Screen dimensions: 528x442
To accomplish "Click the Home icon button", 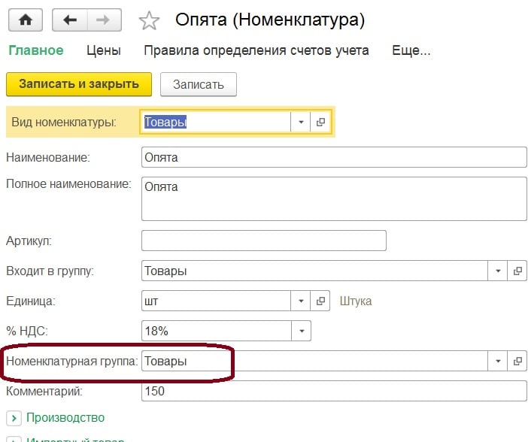I will (x=25, y=20).
